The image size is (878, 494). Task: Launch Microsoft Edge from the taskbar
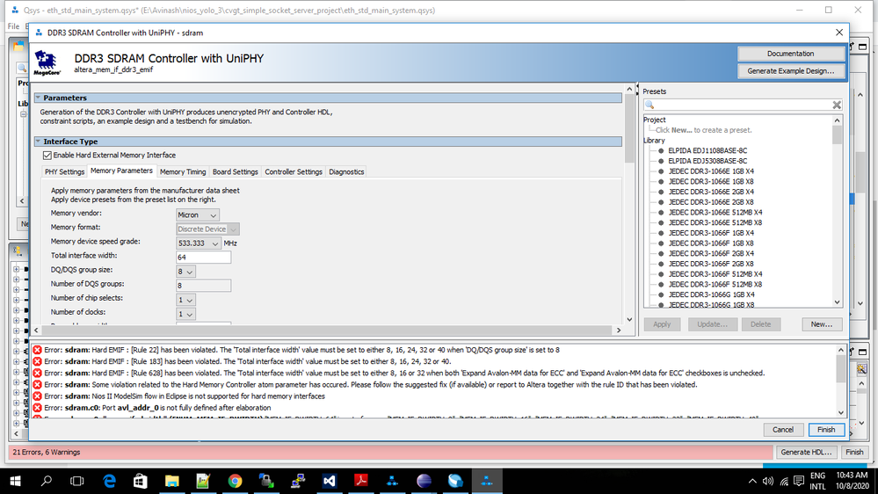(x=109, y=481)
